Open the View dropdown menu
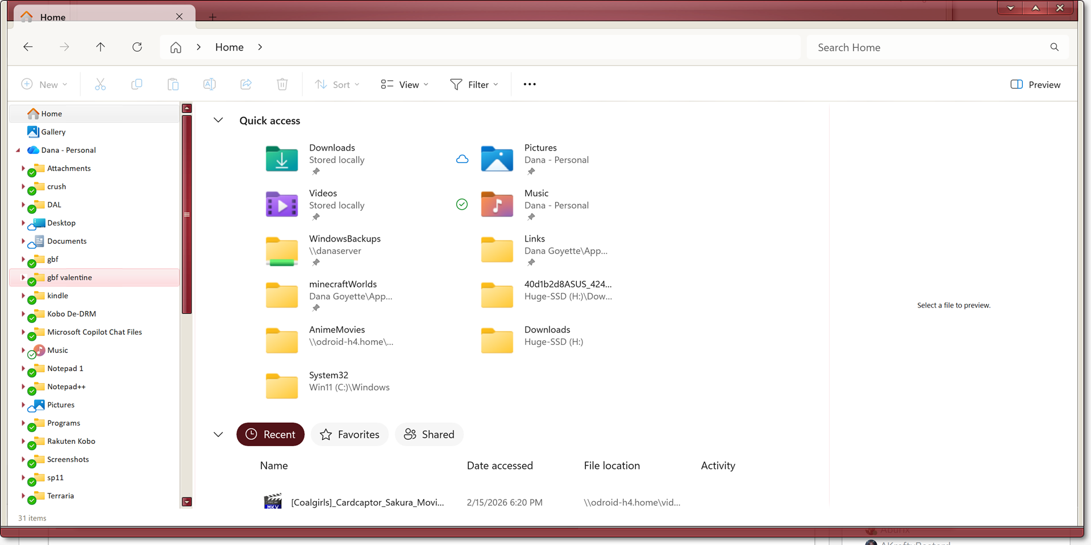Image resolution: width=1091 pixels, height=545 pixels. click(405, 85)
